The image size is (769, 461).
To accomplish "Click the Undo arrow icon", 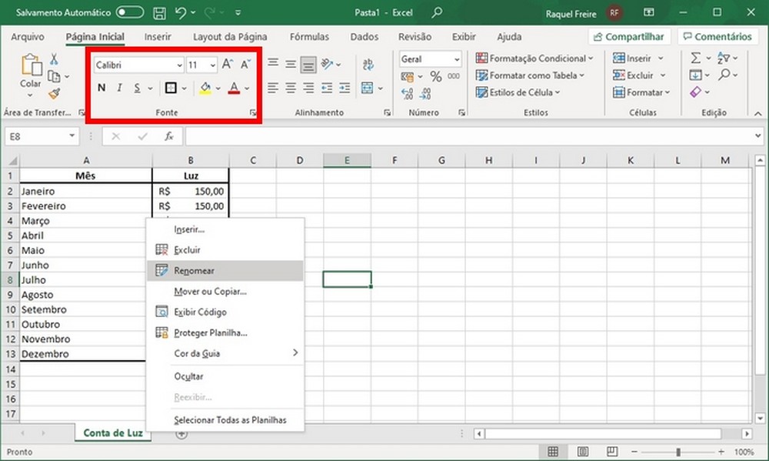I will (x=181, y=13).
